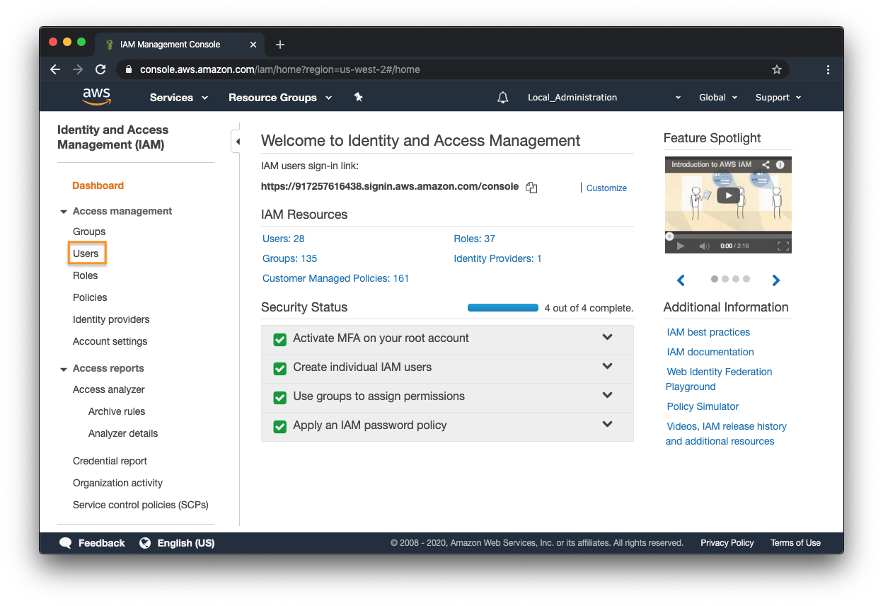
Task: Toggle video volume speaker icon
Action: point(705,246)
